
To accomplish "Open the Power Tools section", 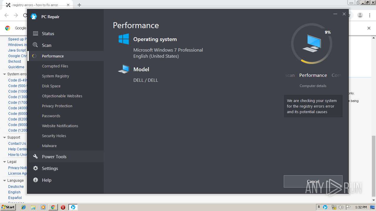I will (x=66, y=156).
